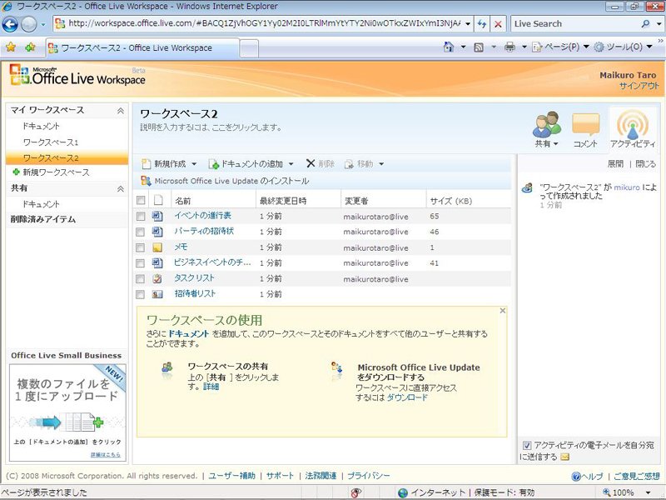Click the ダウンロード link
Viewport: 666px width, 500px height.
click(x=407, y=397)
